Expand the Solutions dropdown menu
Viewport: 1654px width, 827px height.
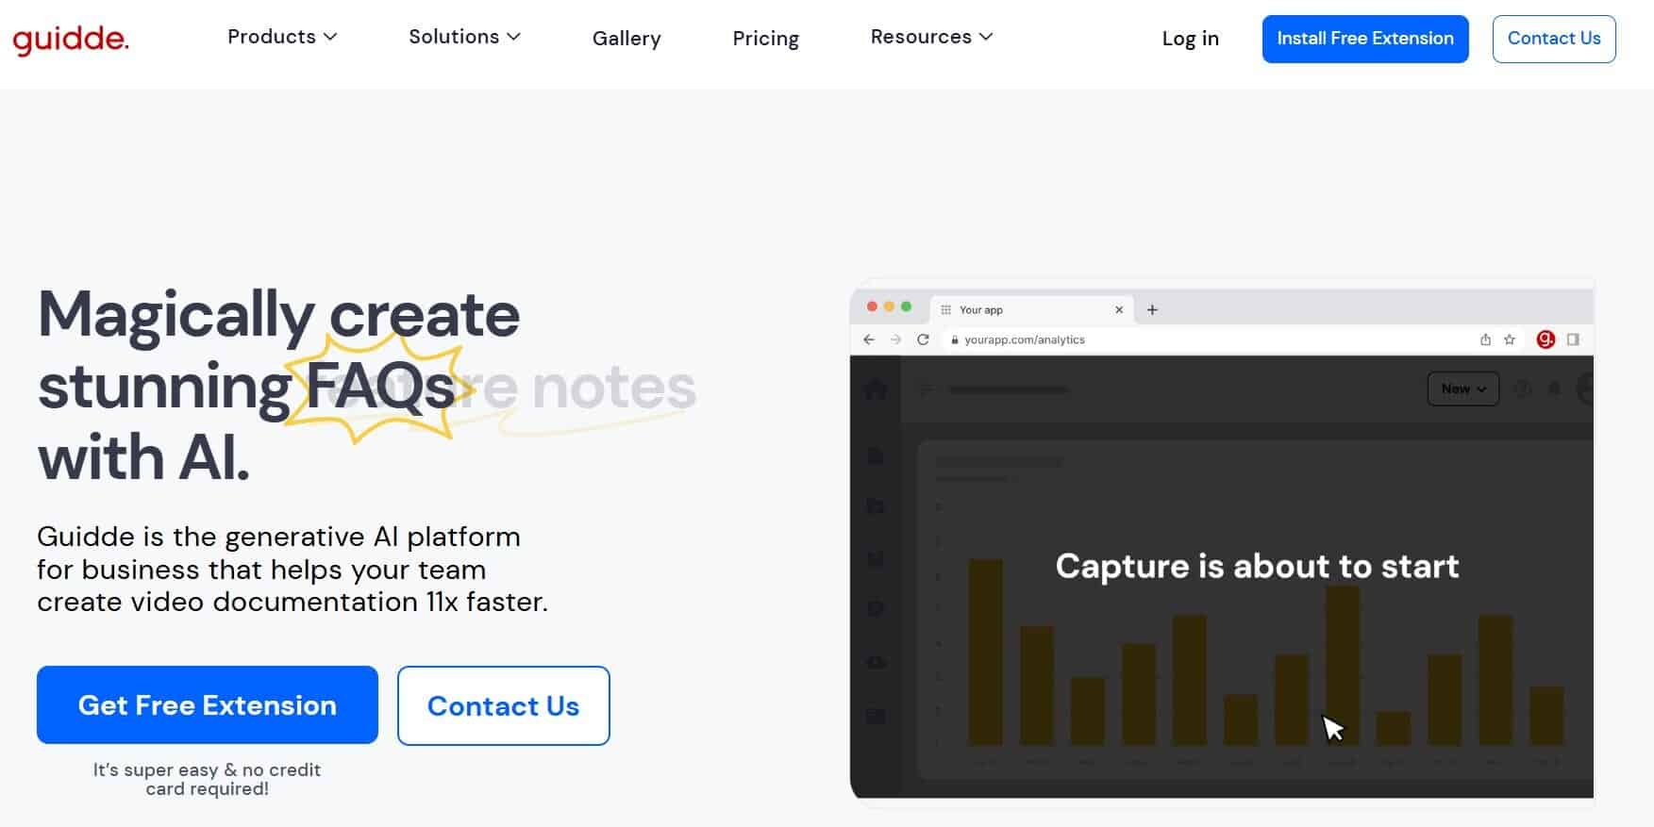click(464, 37)
